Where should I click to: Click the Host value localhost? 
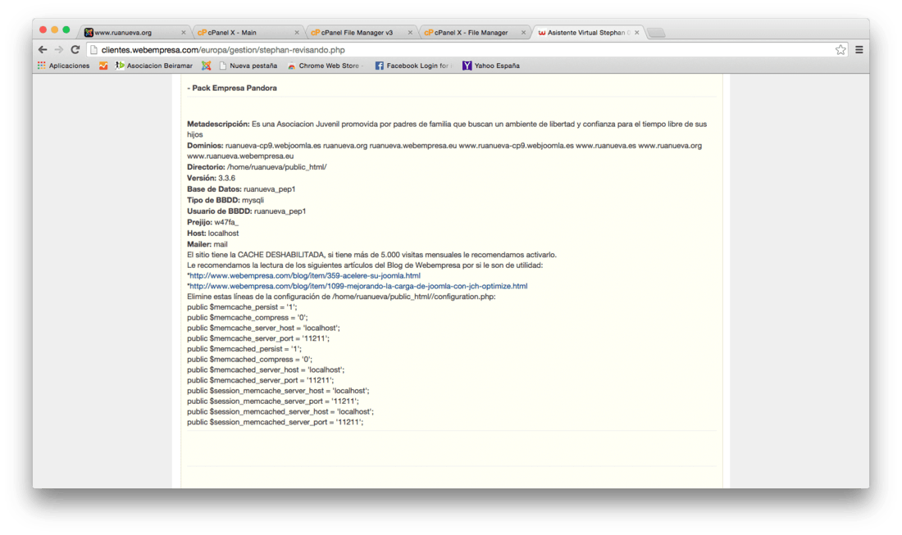click(223, 233)
